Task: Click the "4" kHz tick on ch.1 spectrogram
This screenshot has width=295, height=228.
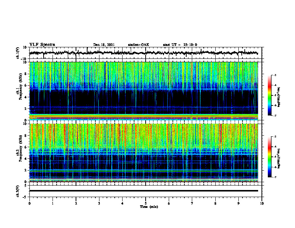Action: point(26,97)
